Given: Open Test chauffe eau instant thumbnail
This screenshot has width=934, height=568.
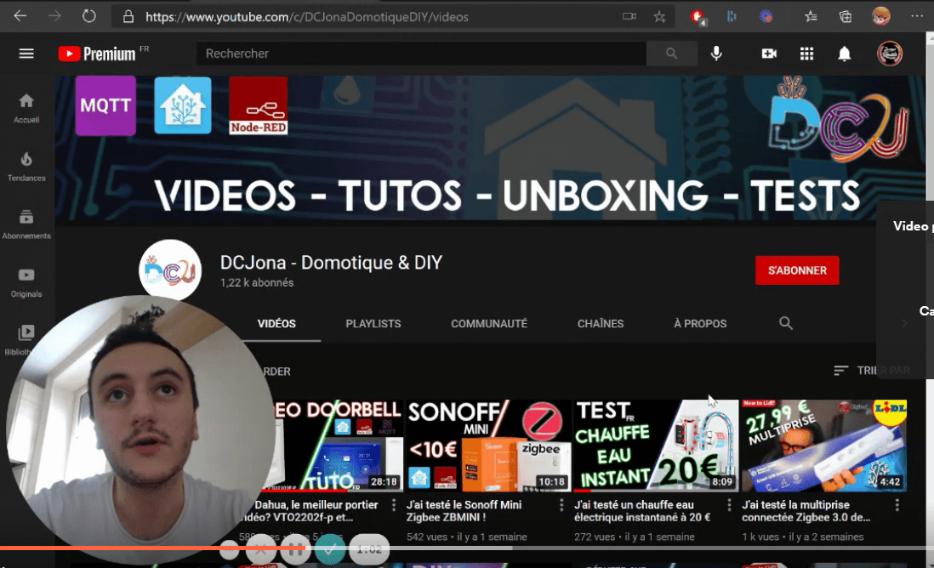Looking at the screenshot, I should (x=656, y=446).
